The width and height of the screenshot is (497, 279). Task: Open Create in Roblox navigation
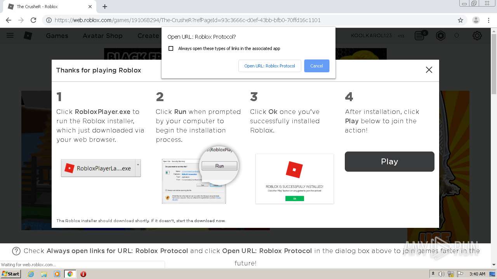point(148,36)
